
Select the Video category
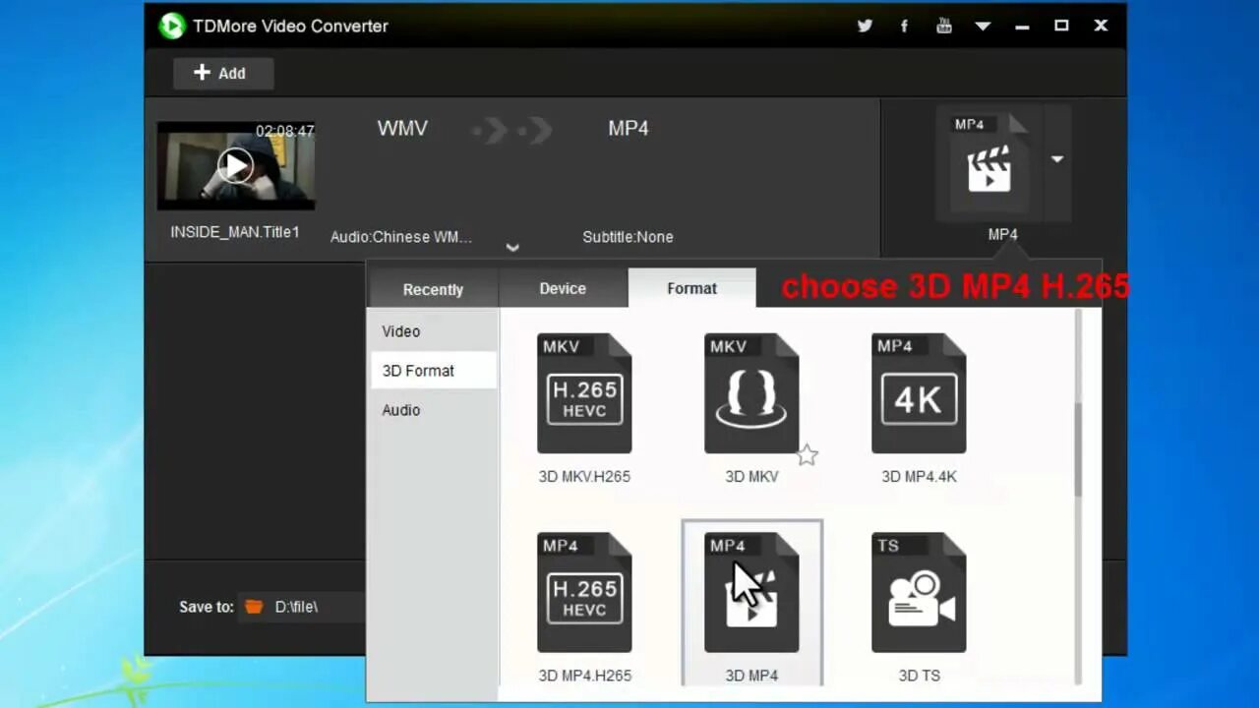point(433,331)
